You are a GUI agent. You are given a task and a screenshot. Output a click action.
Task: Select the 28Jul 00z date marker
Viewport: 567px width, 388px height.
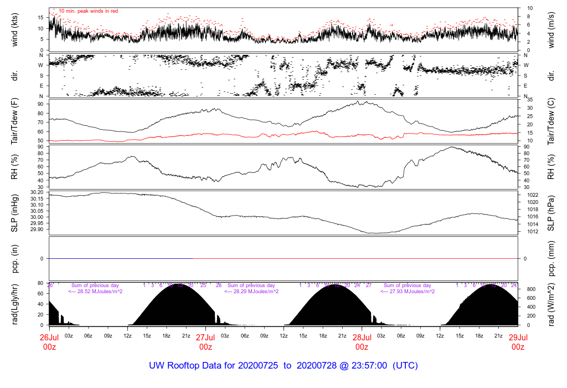pyautogui.click(x=362, y=341)
